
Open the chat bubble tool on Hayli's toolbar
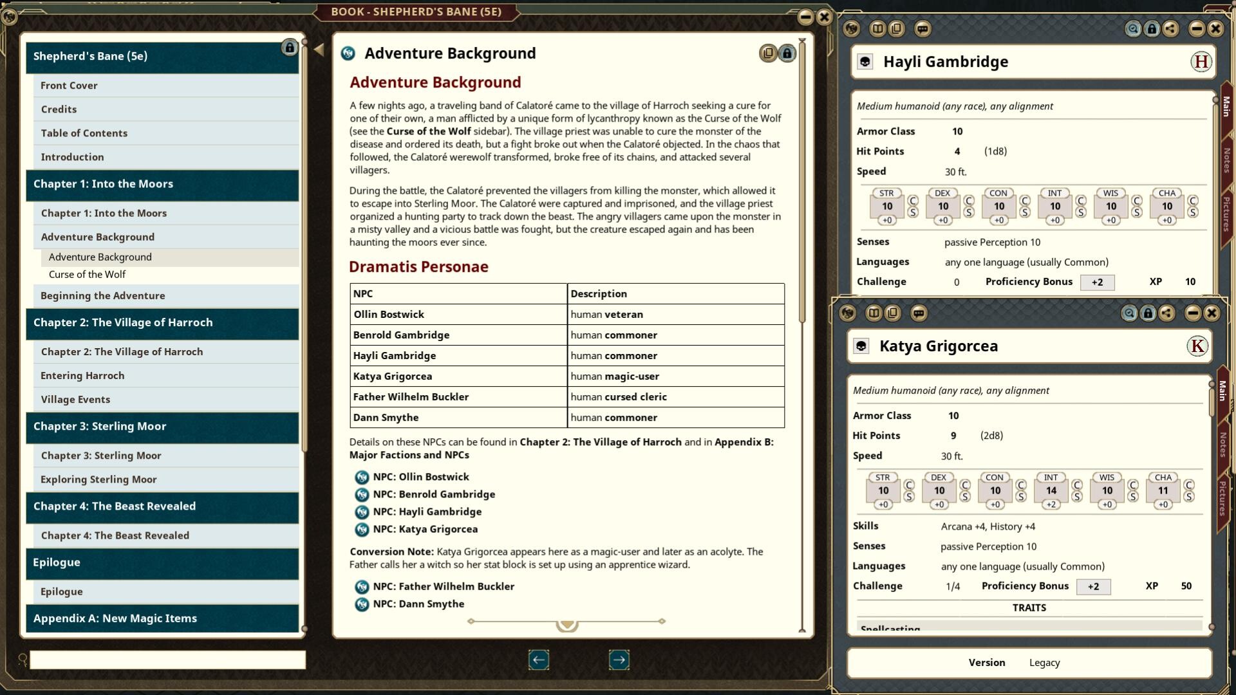[x=923, y=28]
